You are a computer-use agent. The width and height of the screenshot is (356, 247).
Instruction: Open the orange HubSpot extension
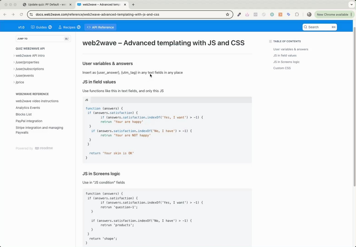tap(280, 14)
